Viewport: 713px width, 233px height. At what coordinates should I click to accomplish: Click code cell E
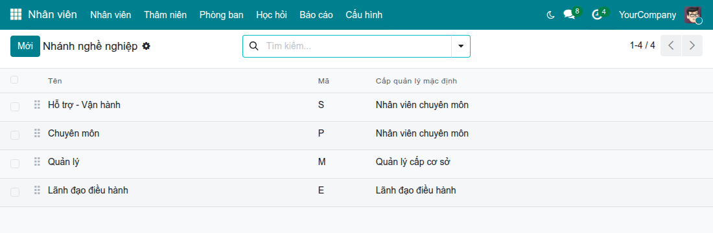click(x=321, y=190)
